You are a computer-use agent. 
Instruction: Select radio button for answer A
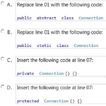(x=2, y=3)
